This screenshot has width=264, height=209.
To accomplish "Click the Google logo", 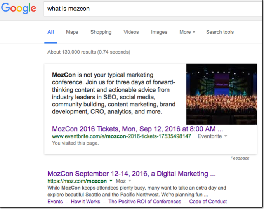I will (19, 9).
